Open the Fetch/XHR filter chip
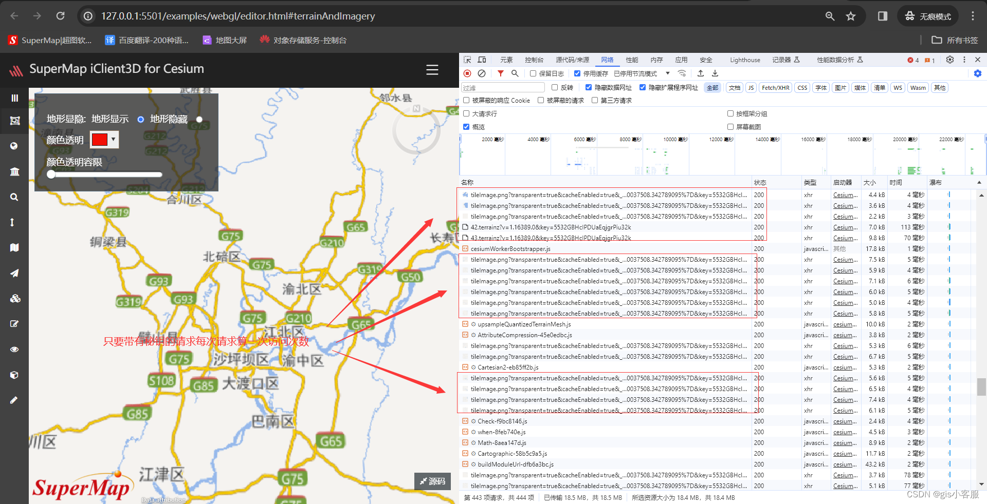The height and width of the screenshot is (504, 987). pos(775,87)
